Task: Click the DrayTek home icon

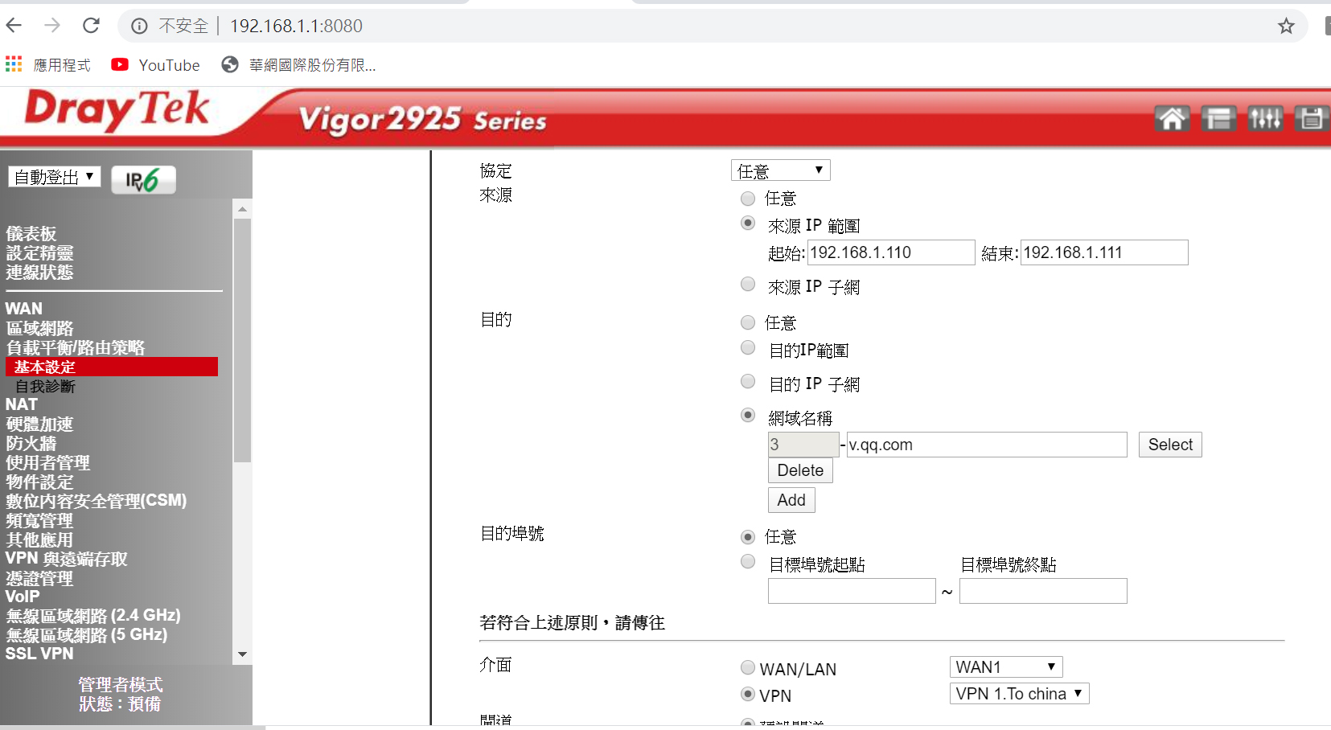Action: tap(1172, 119)
